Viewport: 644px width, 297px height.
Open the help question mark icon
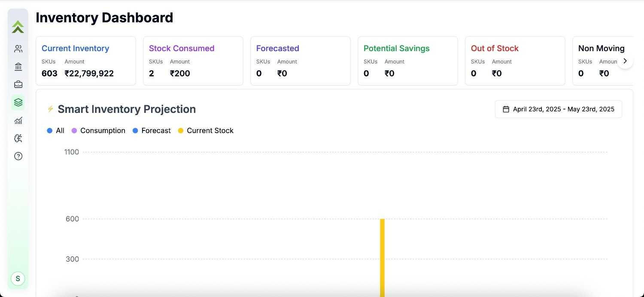tap(18, 156)
